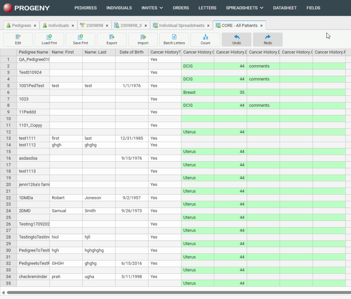The width and height of the screenshot is (351, 299).
Task: Select the Date of Birth column header
Action: 132,52
